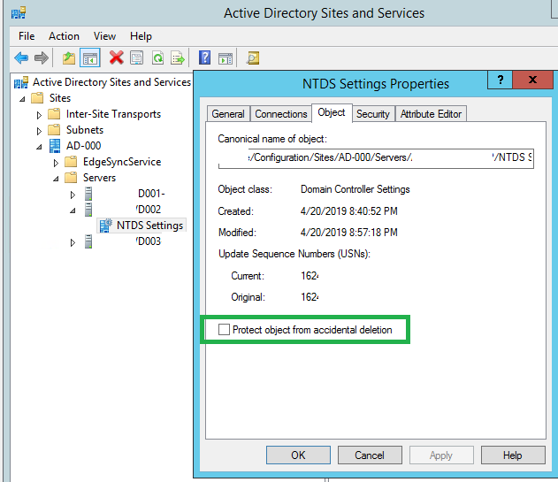Toggle the action pane icon
Viewport: 558px width, 482px height.
225,58
